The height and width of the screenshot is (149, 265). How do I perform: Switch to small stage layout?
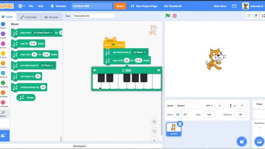pyautogui.click(x=248, y=16)
